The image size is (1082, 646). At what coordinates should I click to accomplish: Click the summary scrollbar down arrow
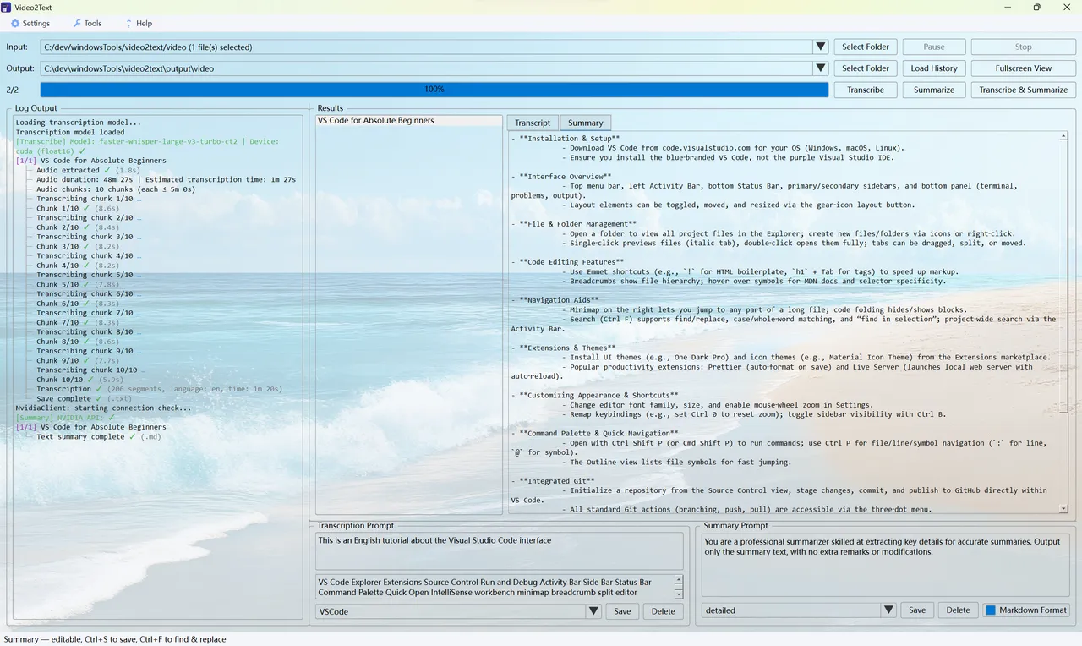[1063, 508]
